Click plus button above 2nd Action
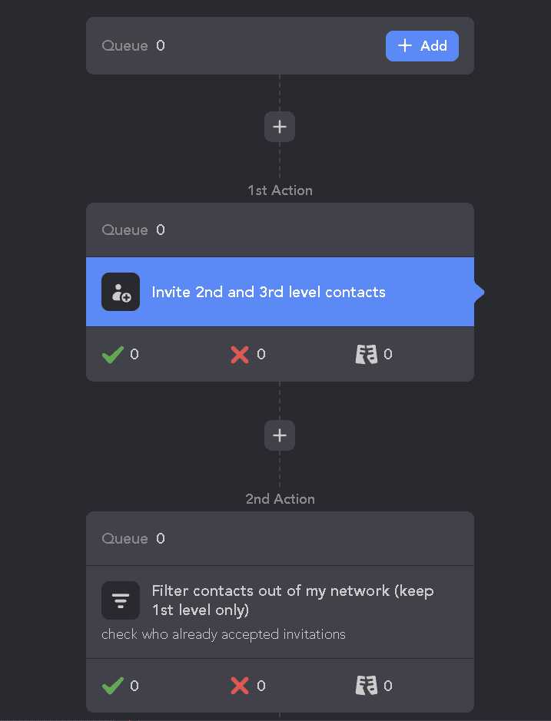The height and width of the screenshot is (721, 551). [x=280, y=435]
